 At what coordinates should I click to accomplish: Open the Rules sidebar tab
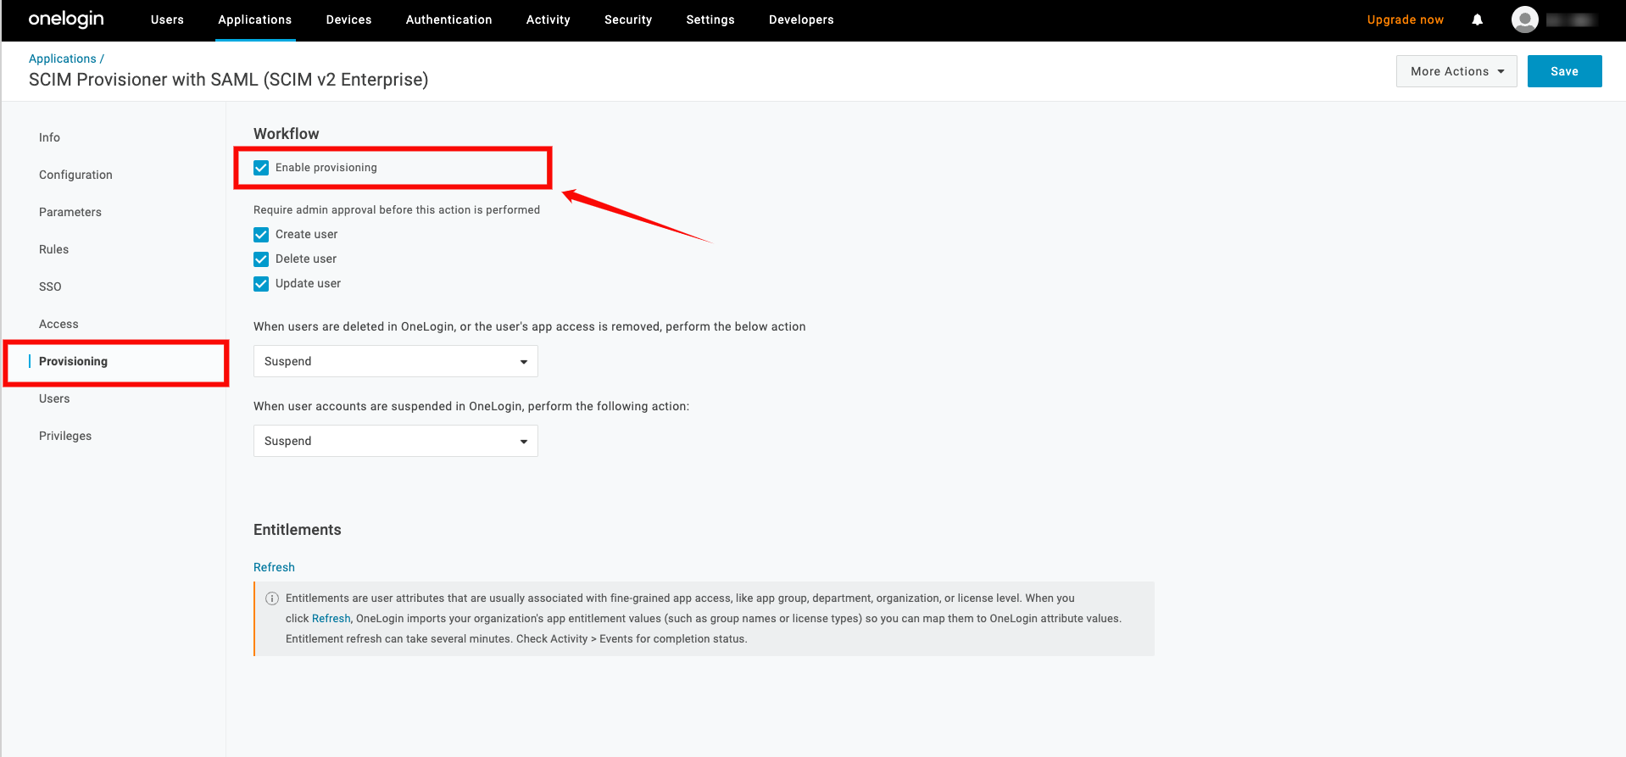pos(53,249)
